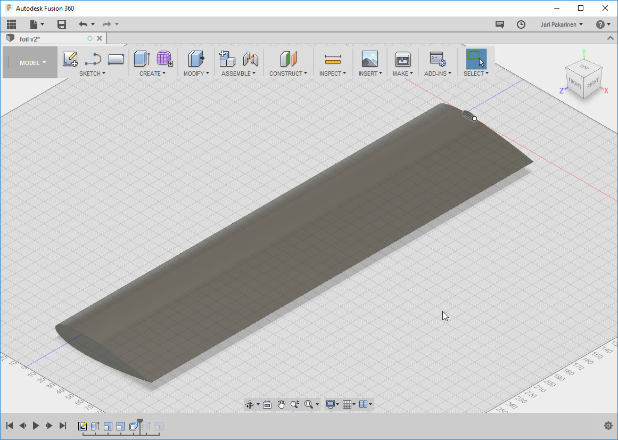Activate the Zoom magnifier with plus-minus

[294, 404]
